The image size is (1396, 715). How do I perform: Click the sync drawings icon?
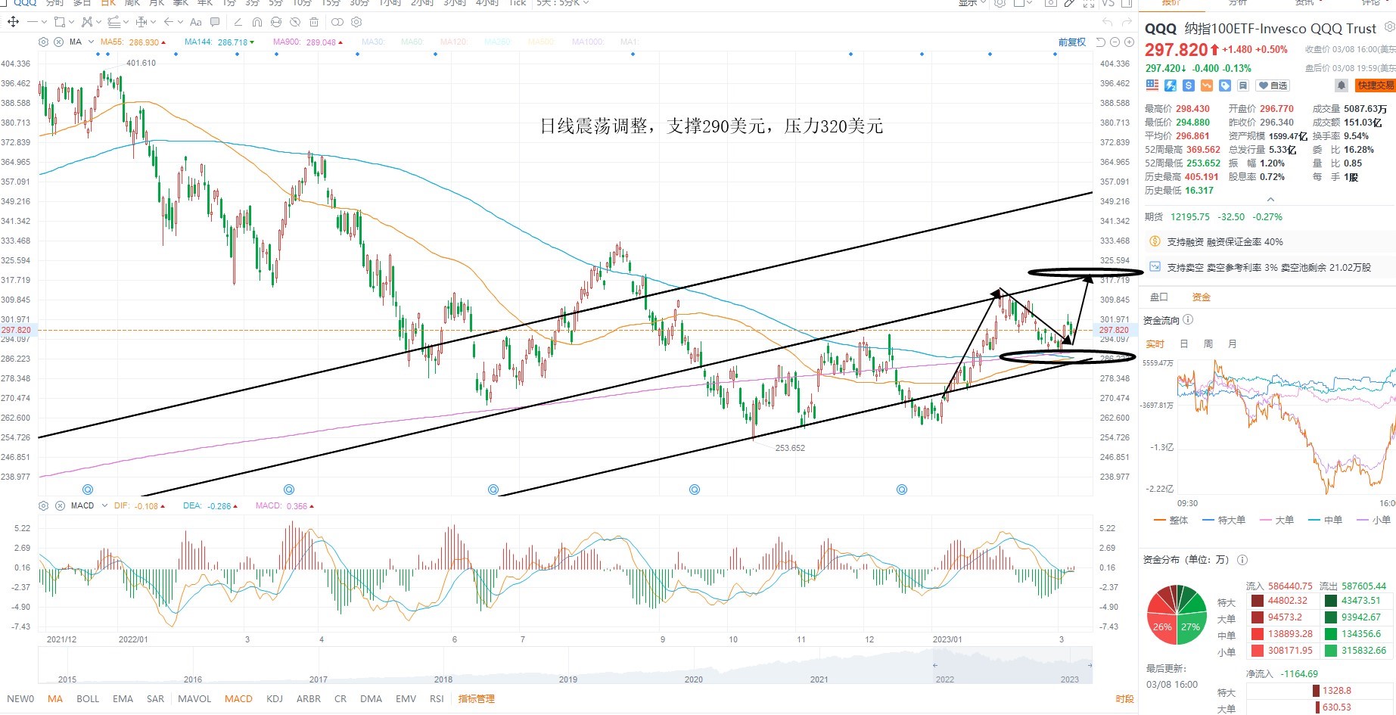click(276, 22)
